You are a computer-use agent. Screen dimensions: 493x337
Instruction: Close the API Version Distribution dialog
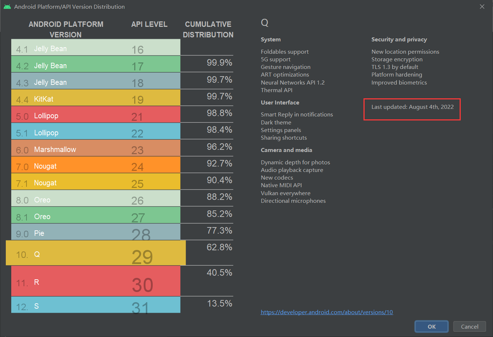(482, 7)
